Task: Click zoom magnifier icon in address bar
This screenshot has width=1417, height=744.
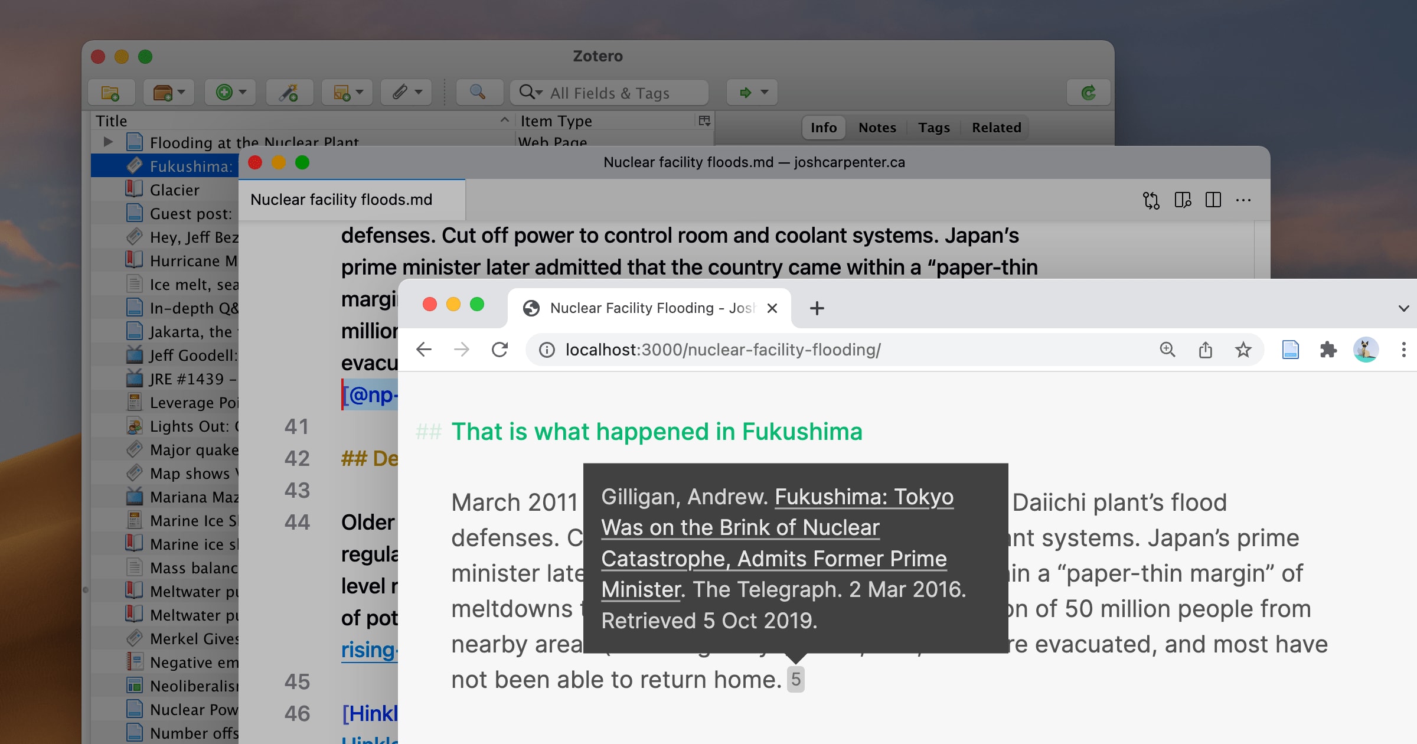Action: 1167,350
